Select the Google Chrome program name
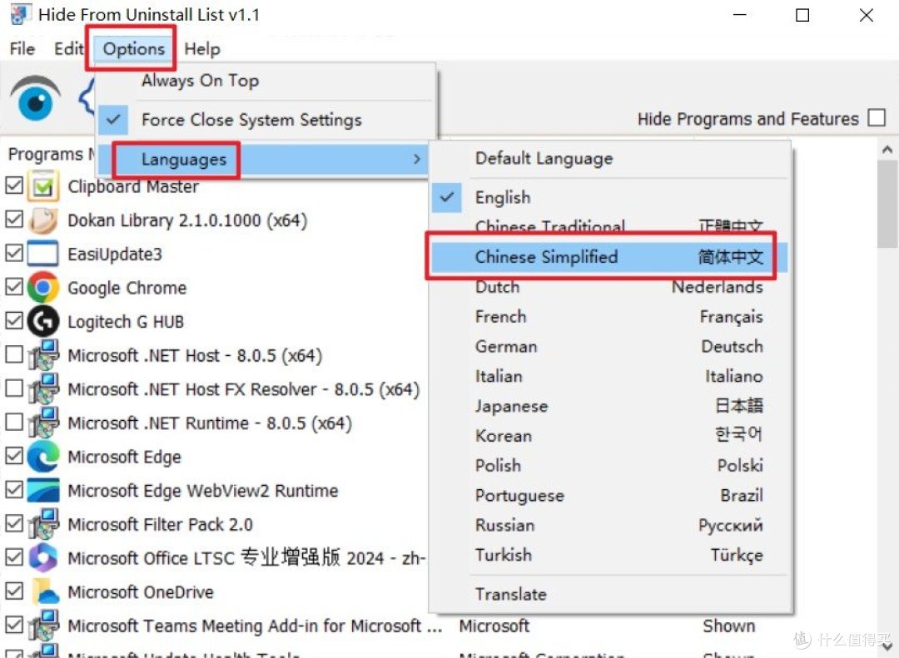The image size is (899, 658). (127, 288)
